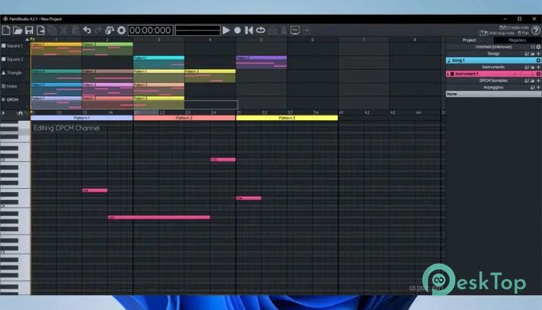
Task: Select the Triangle channel name
Action: 14,73
